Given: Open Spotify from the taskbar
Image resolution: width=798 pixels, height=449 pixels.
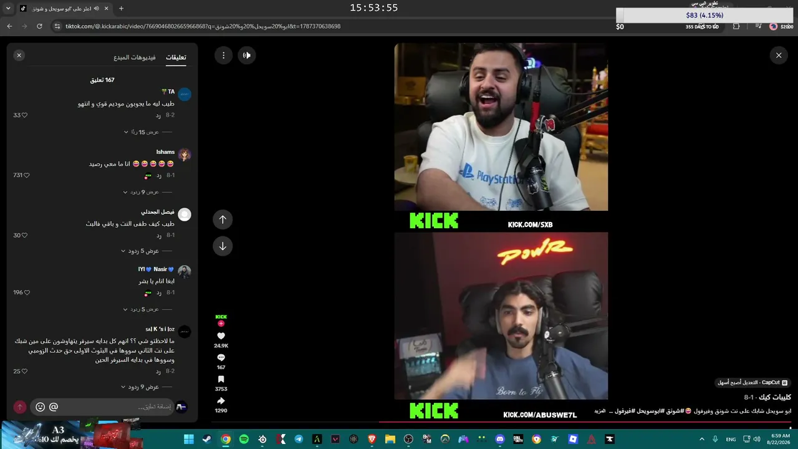Looking at the screenshot, I should [x=244, y=439].
